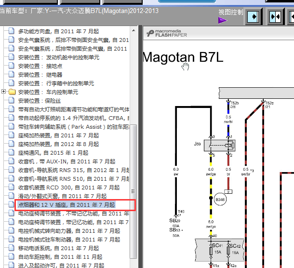Click the 当前车型 vehicle model header text
The height and width of the screenshot is (268, 294).
(x=79, y=11)
